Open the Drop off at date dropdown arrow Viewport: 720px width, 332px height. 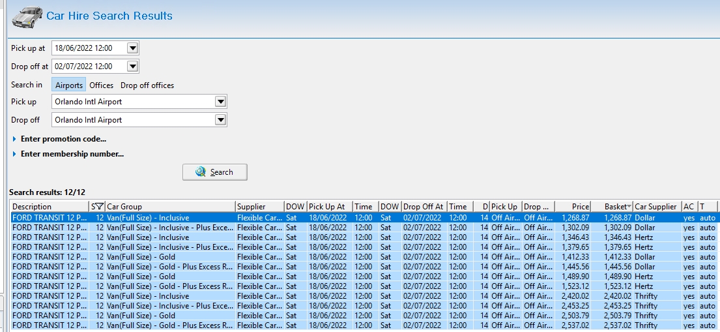click(133, 67)
